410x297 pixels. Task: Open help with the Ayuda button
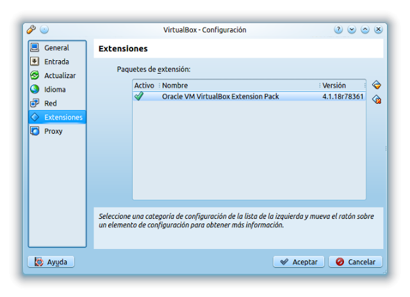pyautogui.click(x=51, y=262)
